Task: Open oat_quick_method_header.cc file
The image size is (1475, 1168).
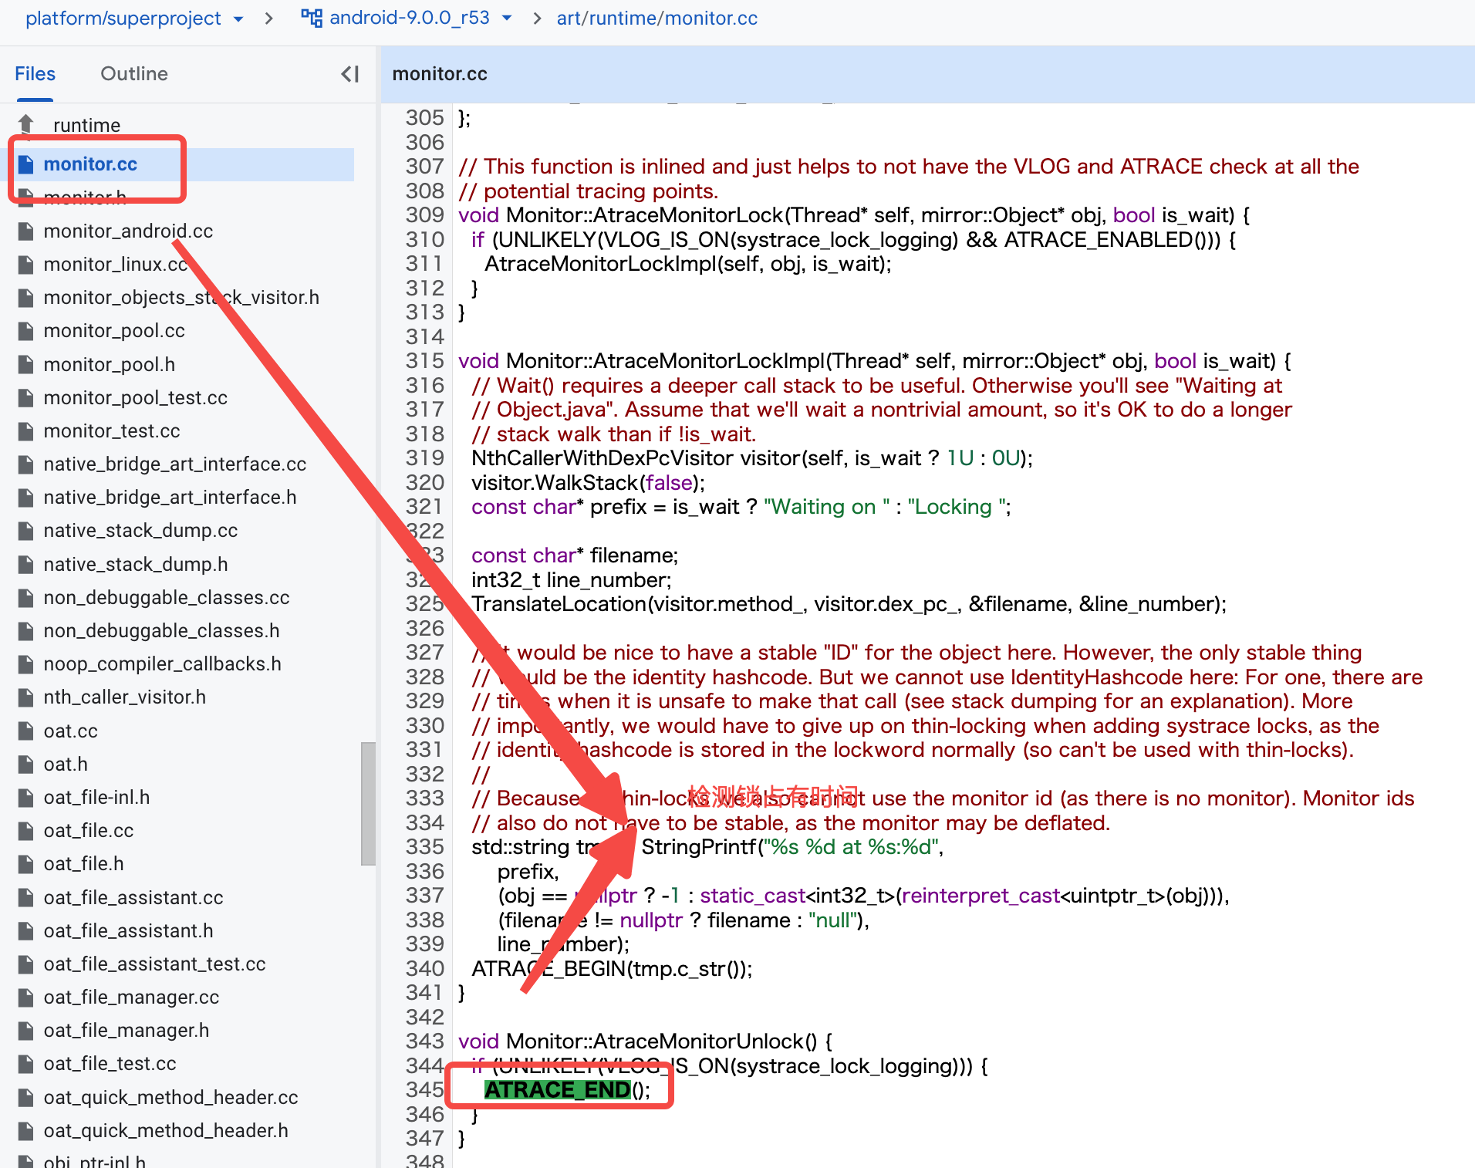Action: point(170,1097)
